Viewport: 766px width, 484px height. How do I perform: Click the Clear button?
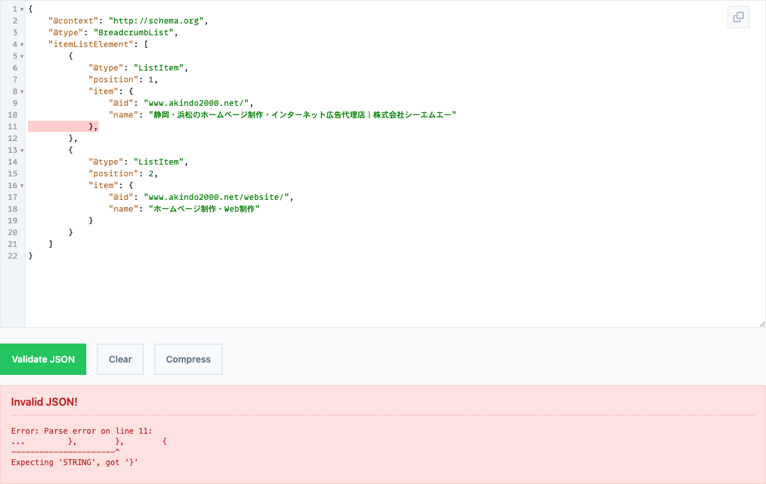click(120, 359)
